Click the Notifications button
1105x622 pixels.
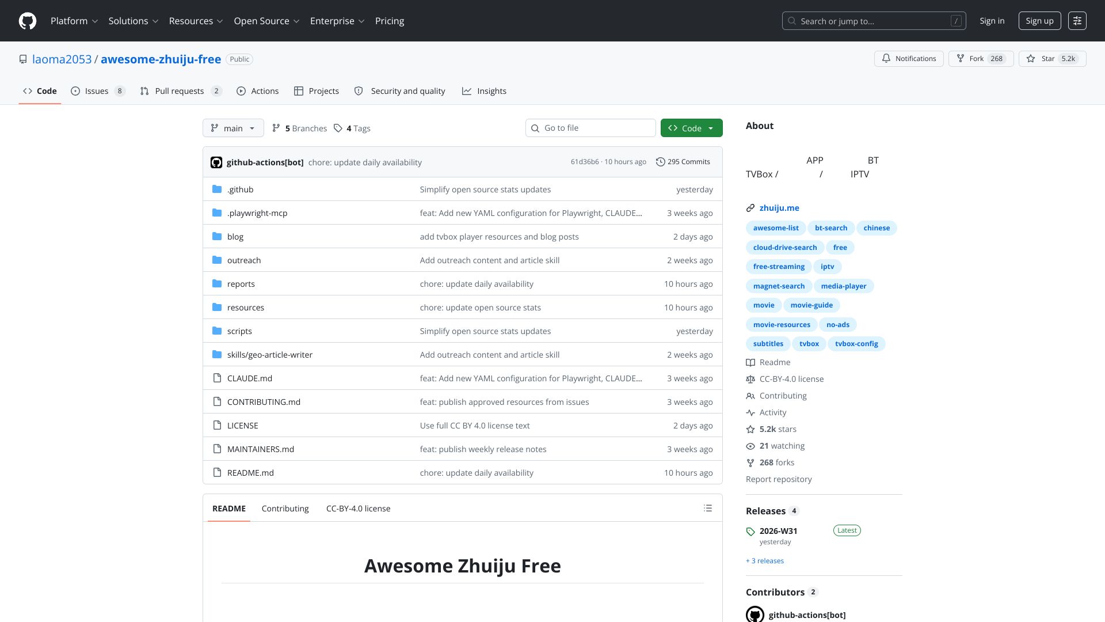click(909, 59)
